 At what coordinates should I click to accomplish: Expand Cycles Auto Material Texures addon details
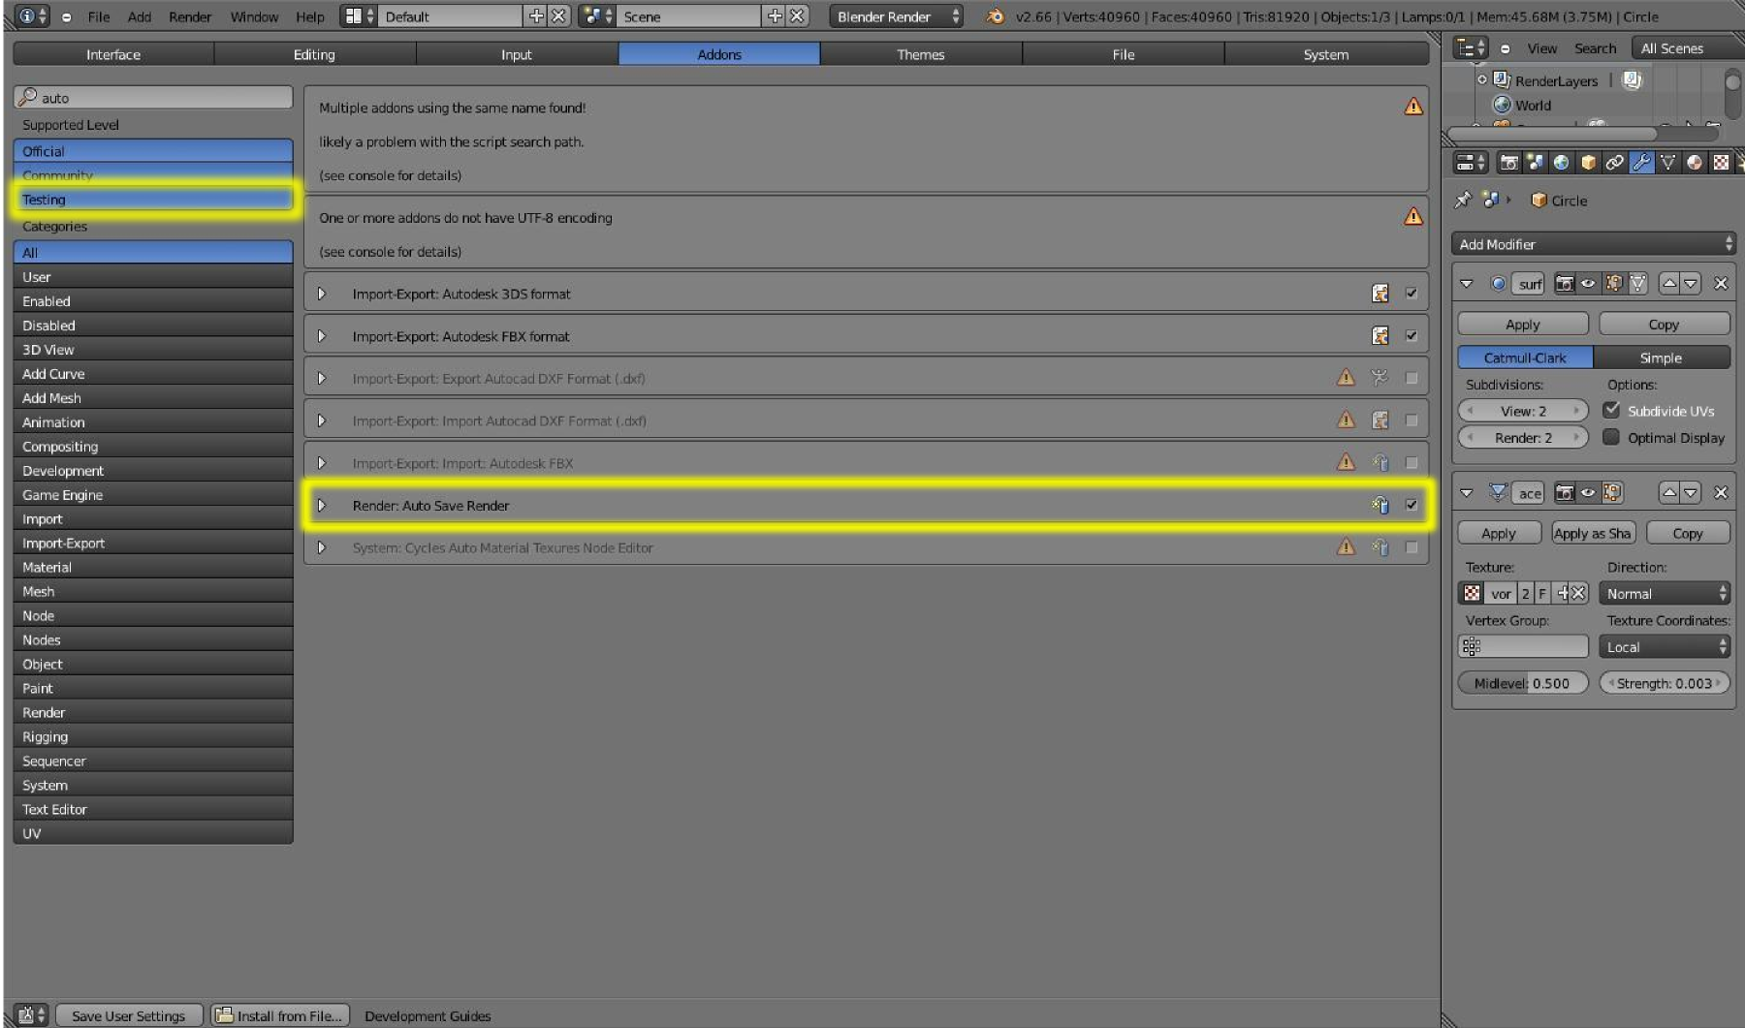point(322,547)
